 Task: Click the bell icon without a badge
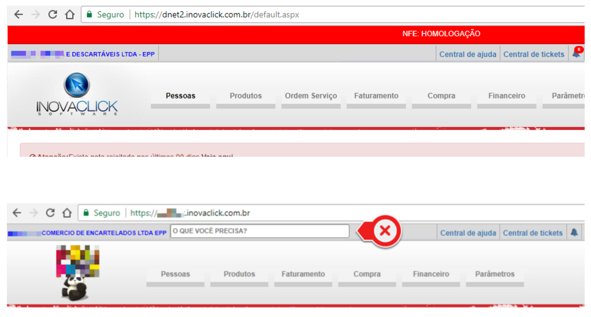tap(574, 233)
